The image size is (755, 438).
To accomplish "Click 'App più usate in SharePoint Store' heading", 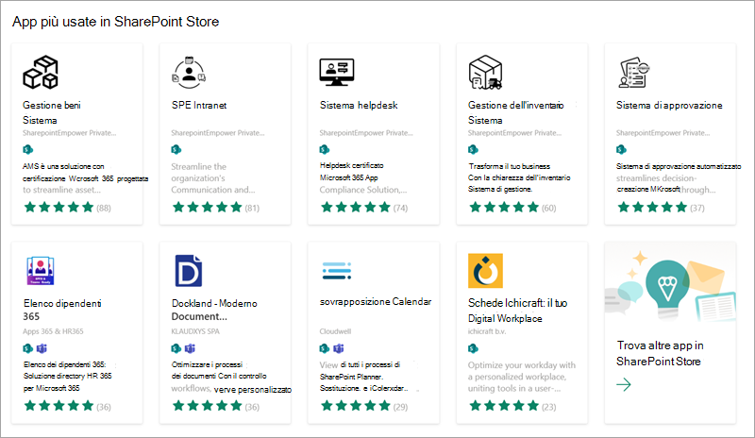I will [115, 22].
